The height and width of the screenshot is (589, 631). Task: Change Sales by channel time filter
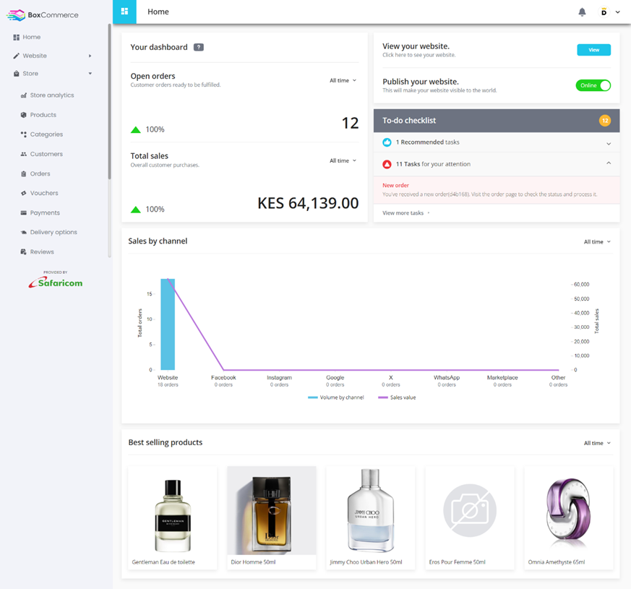pyautogui.click(x=596, y=241)
